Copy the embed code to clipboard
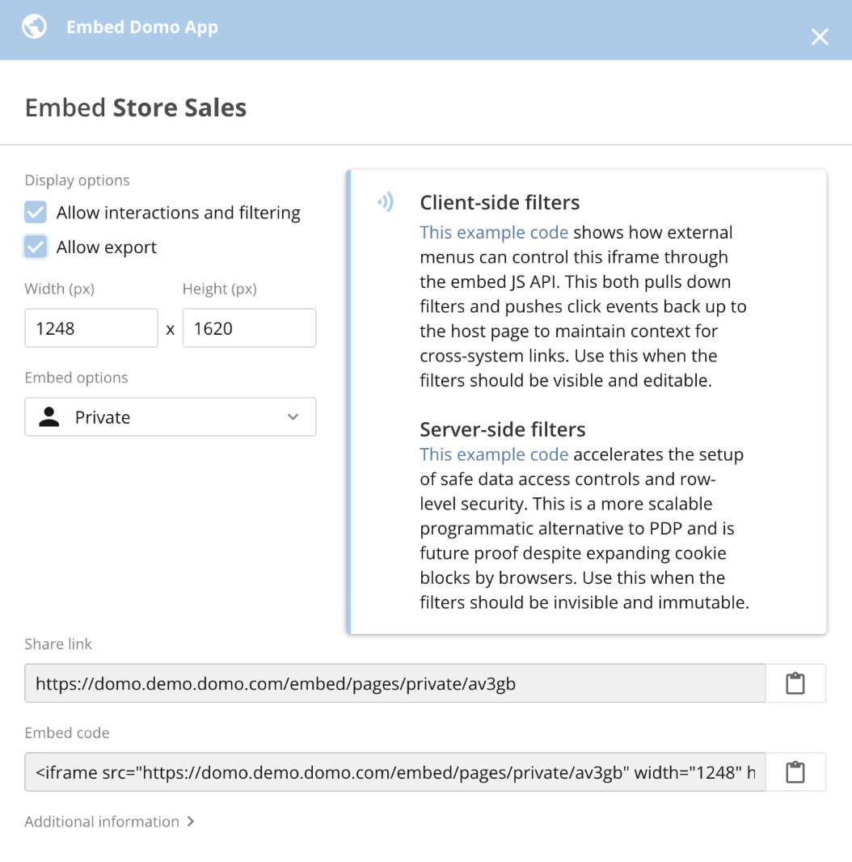 [795, 772]
